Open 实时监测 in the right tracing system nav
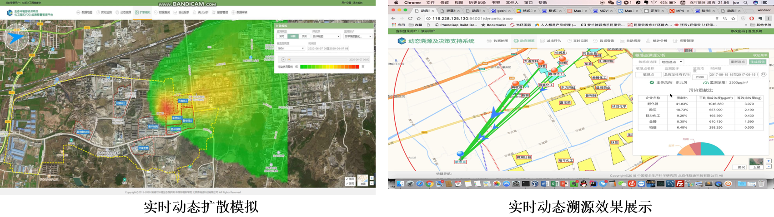This screenshot has width=774, height=217. [578, 41]
